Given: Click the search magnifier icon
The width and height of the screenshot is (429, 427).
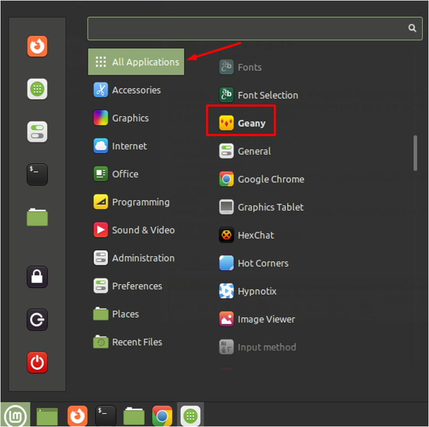Looking at the screenshot, I should coord(412,28).
